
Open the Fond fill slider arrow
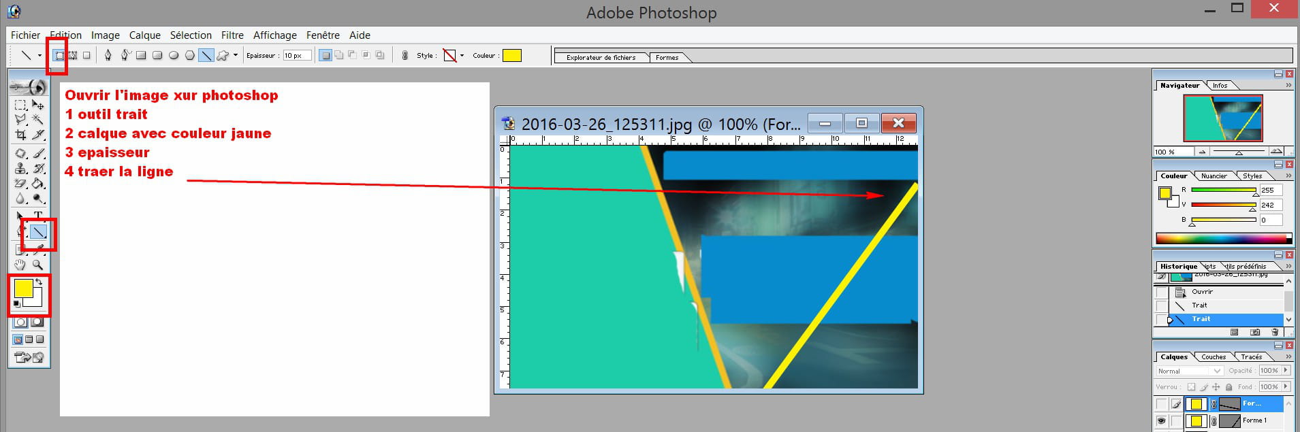coord(1286,387)
